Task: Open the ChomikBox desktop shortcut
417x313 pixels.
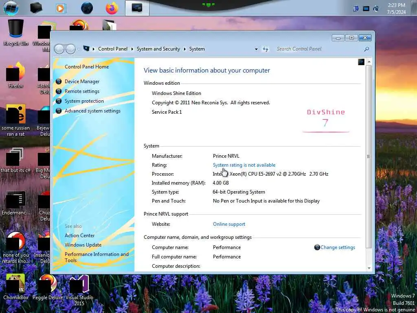Action: [16, 287]
